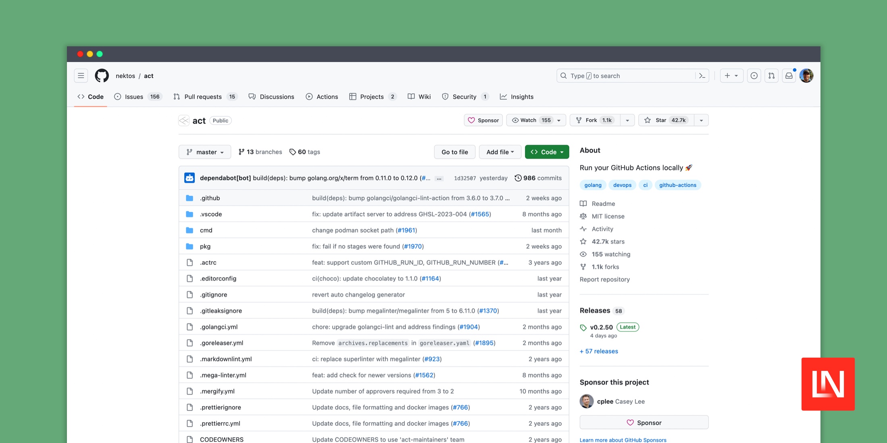Click the Report repository link
The image size is (887, 443).
click(x=605, y=279)
